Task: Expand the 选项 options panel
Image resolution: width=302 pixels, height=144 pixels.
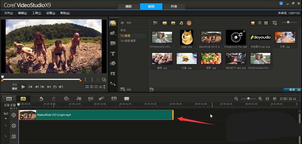Action: point(292,90)
